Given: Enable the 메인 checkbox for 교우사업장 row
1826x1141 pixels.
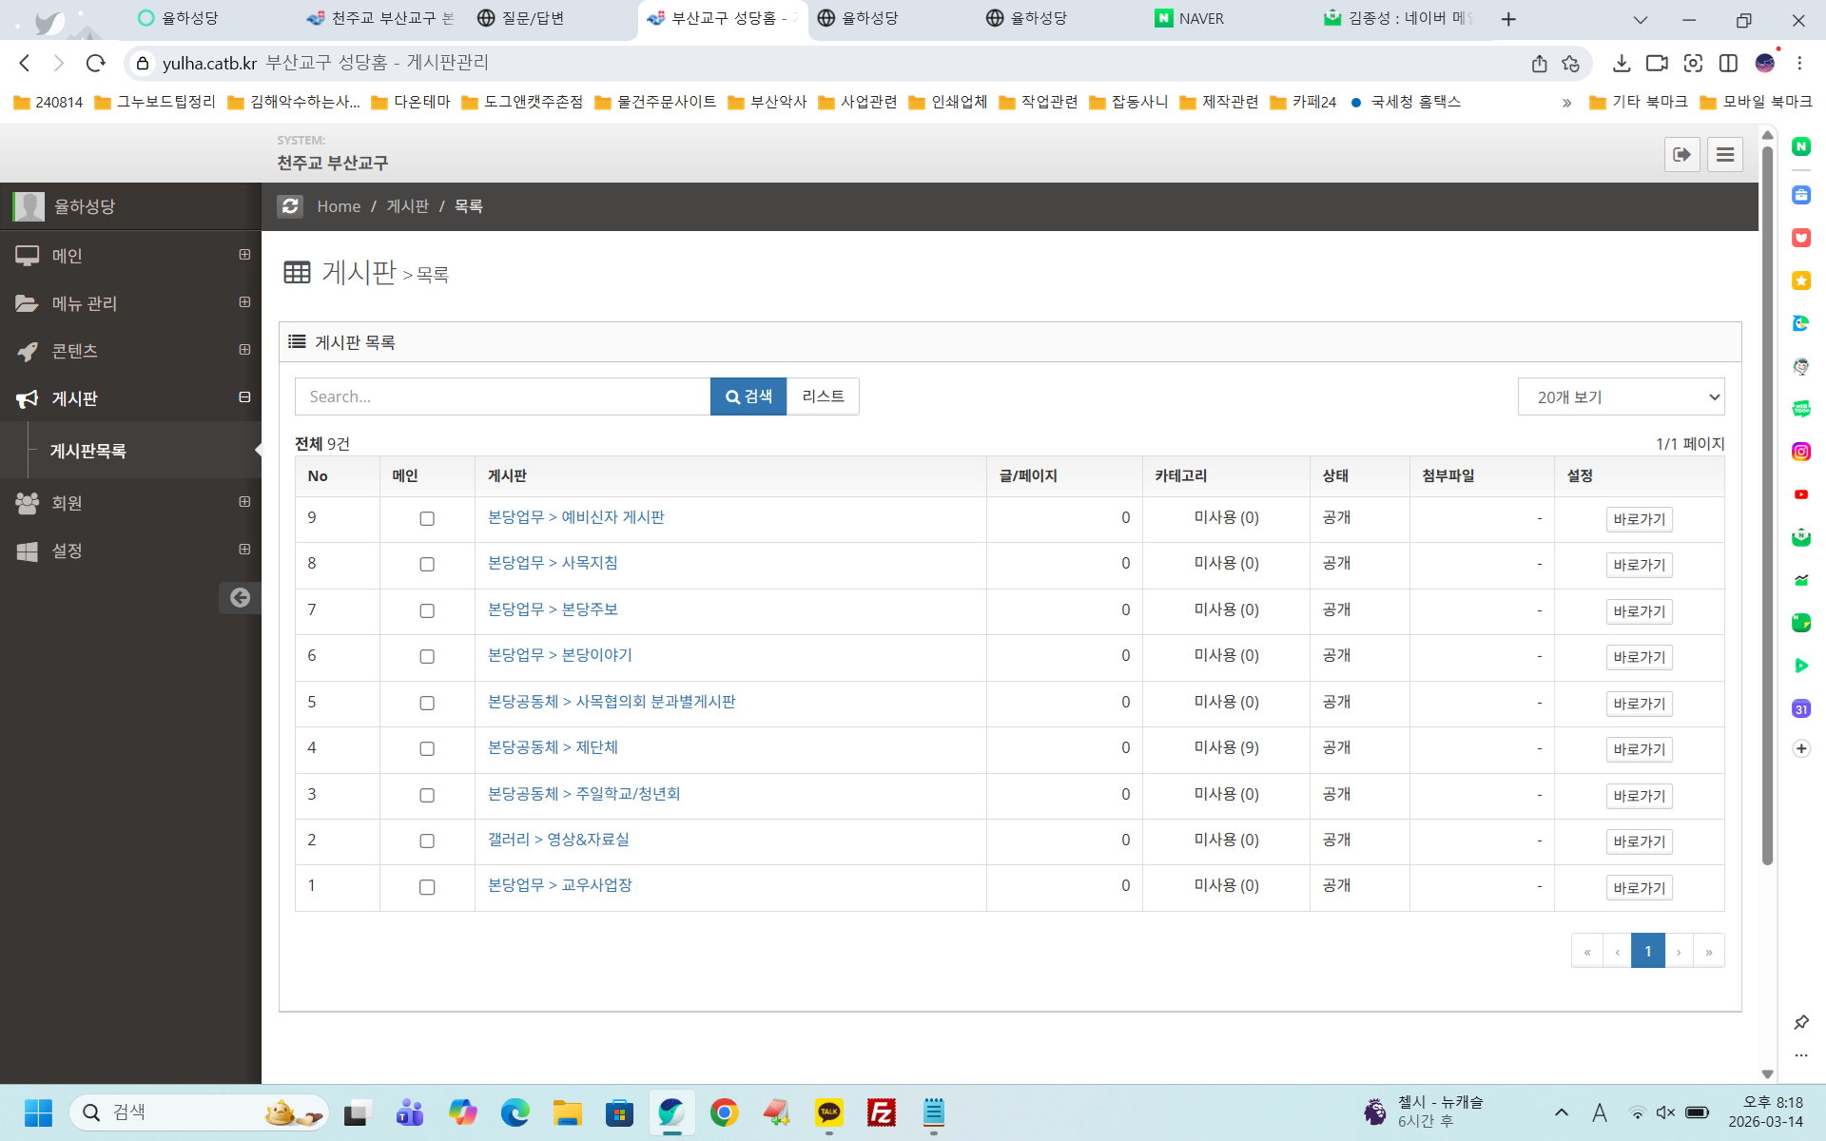Looking at the screenshot, I should 427,887.
